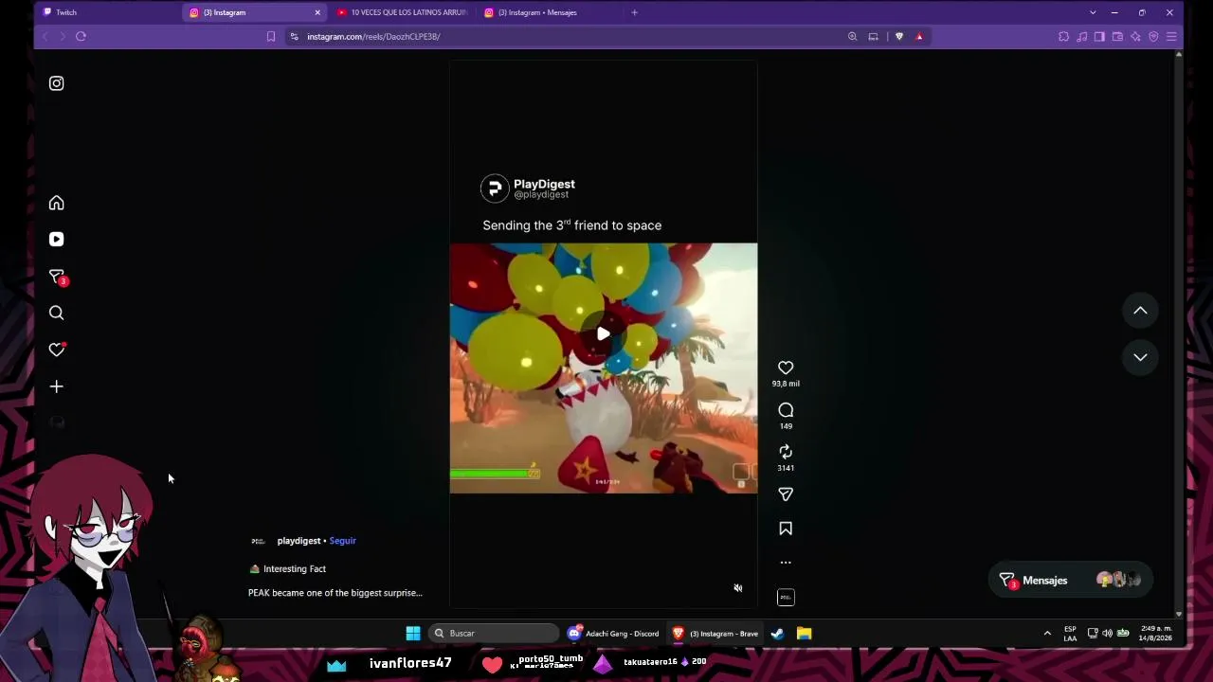Open direct messages from the sidebar
Image resolution: width=1213 pixels, height=682 pixels.
57,277
